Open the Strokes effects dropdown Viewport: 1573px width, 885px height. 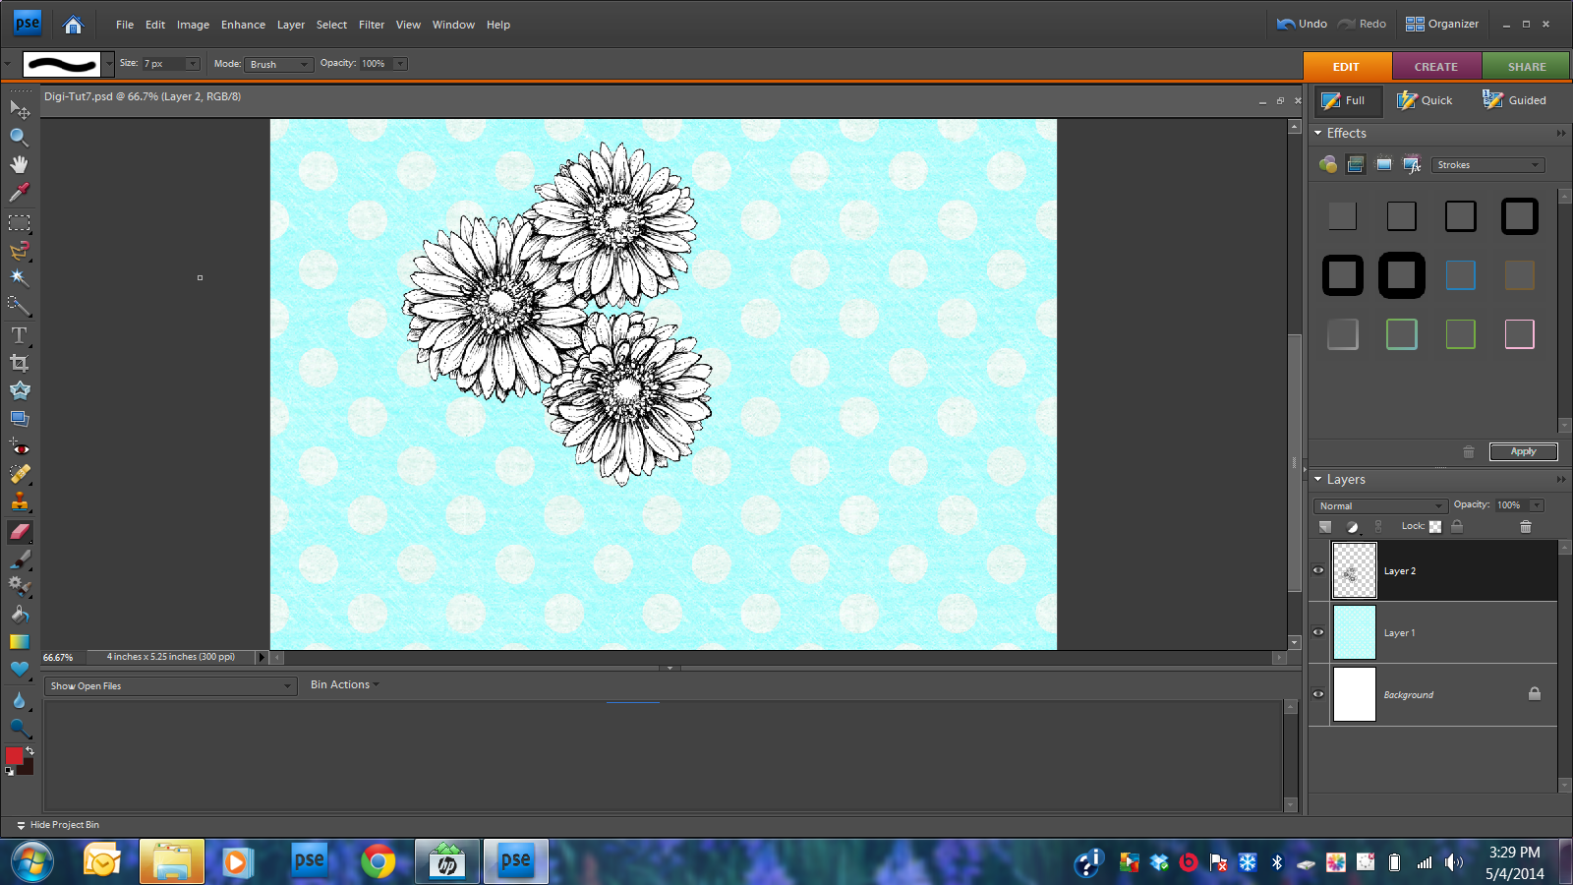[1487, 165]
